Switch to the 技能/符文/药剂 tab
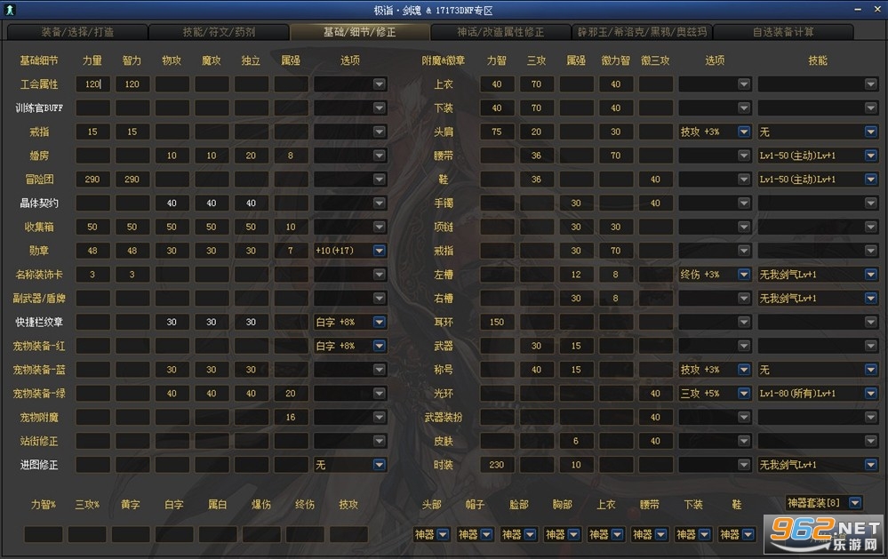 coord(219,32)
